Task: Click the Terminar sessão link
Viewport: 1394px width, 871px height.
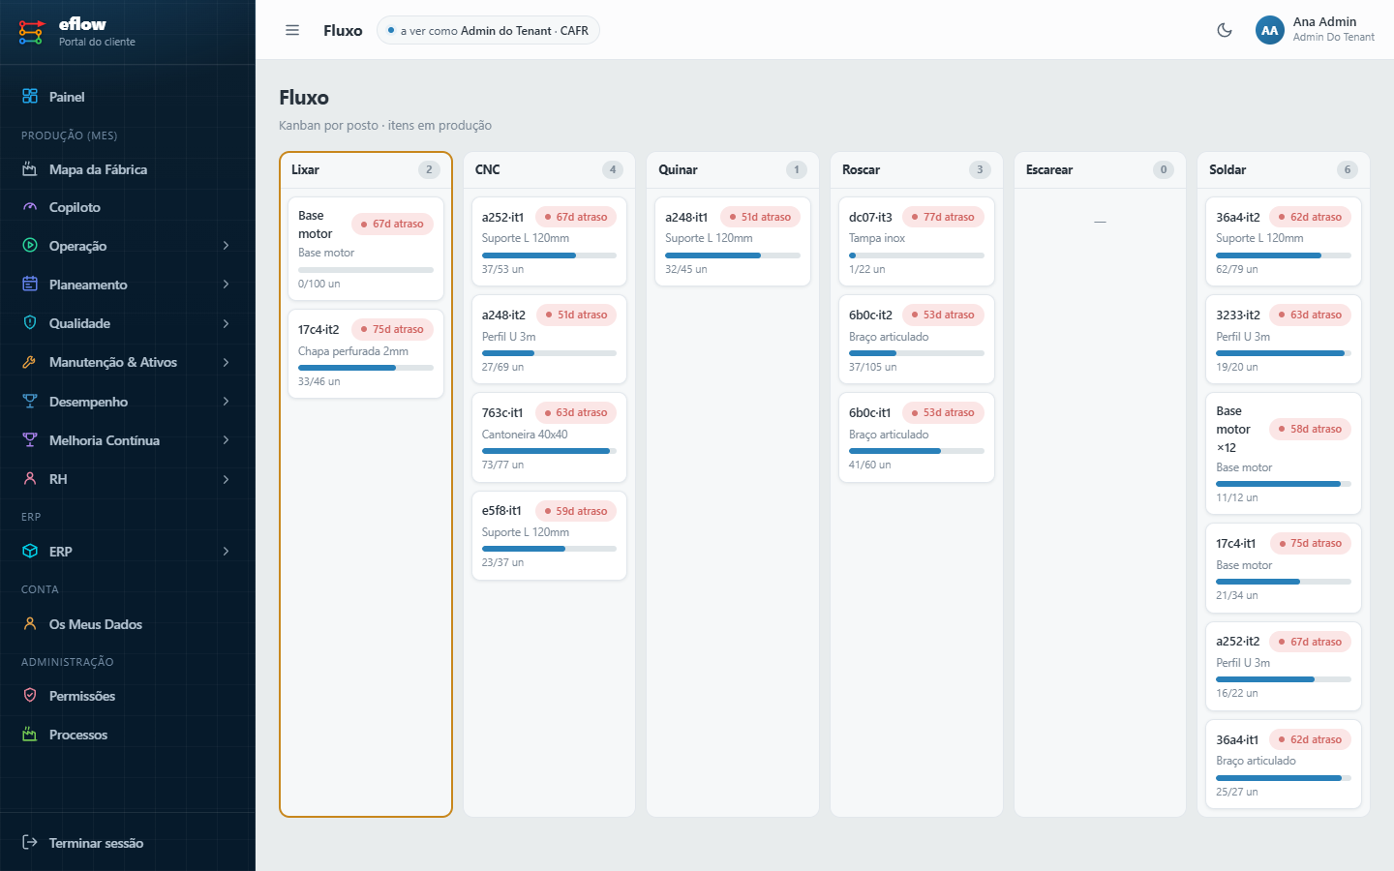Action: [x=128, y=843]
